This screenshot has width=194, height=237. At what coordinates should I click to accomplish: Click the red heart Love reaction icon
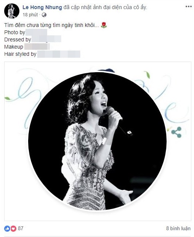13,229
